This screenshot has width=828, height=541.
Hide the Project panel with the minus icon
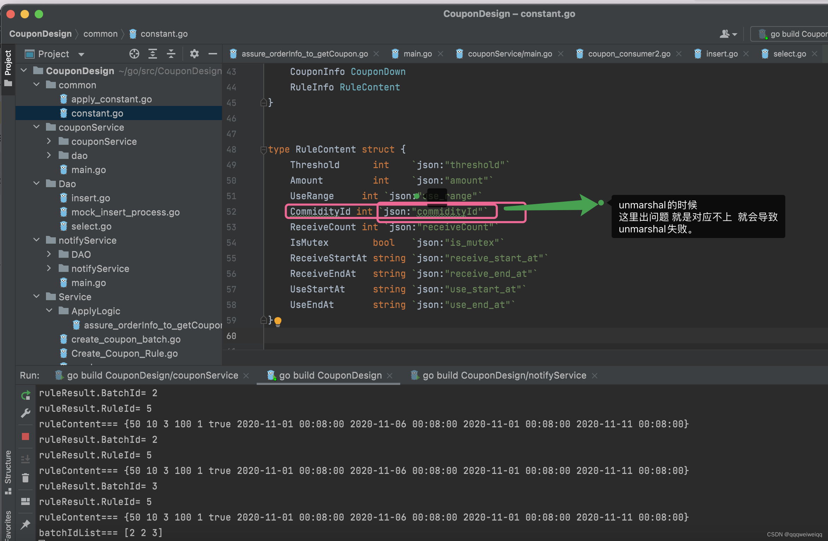point(212,54)
